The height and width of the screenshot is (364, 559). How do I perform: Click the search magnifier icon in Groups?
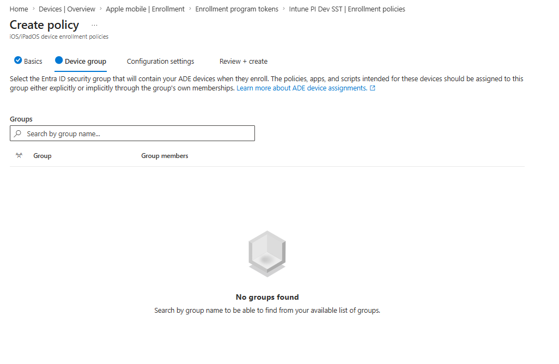[x=17, y=134]
